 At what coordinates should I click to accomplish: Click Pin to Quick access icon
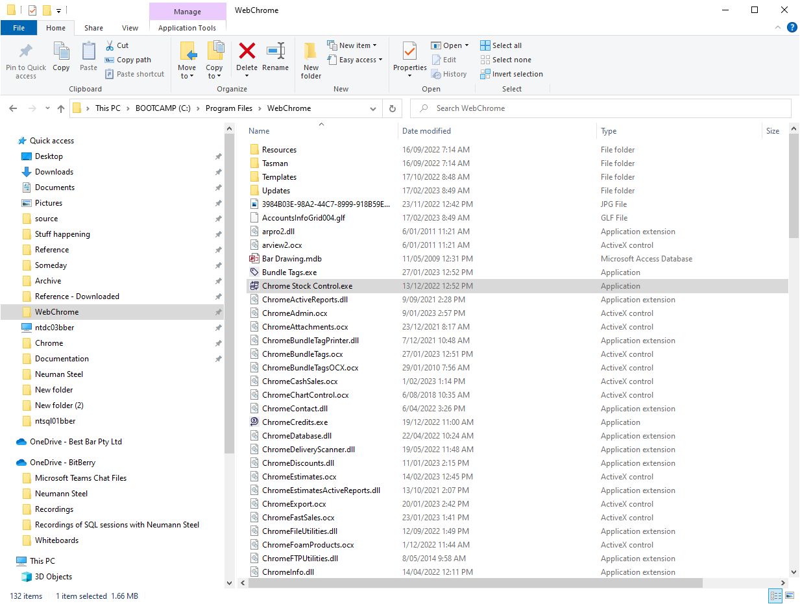click(x=26, y=51)
